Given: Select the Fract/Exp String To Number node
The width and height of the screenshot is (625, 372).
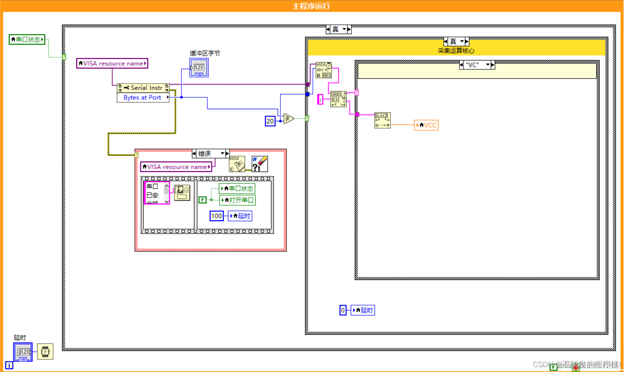Looking at the screenshot, I should 382,120.
